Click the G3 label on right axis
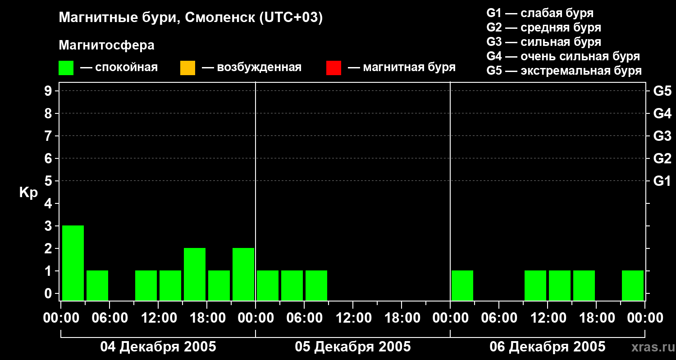676x360 pixels. click(x=662, y=136)
